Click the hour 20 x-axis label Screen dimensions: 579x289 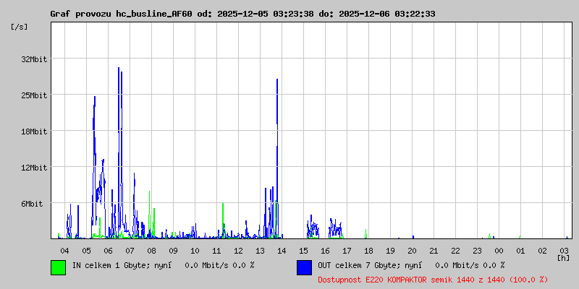point(412,251)
